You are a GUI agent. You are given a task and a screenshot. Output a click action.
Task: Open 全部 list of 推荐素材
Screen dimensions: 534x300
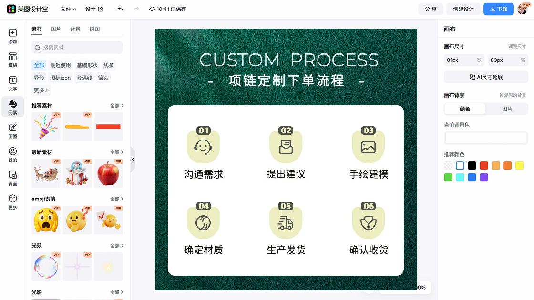(x=116, y=105)
